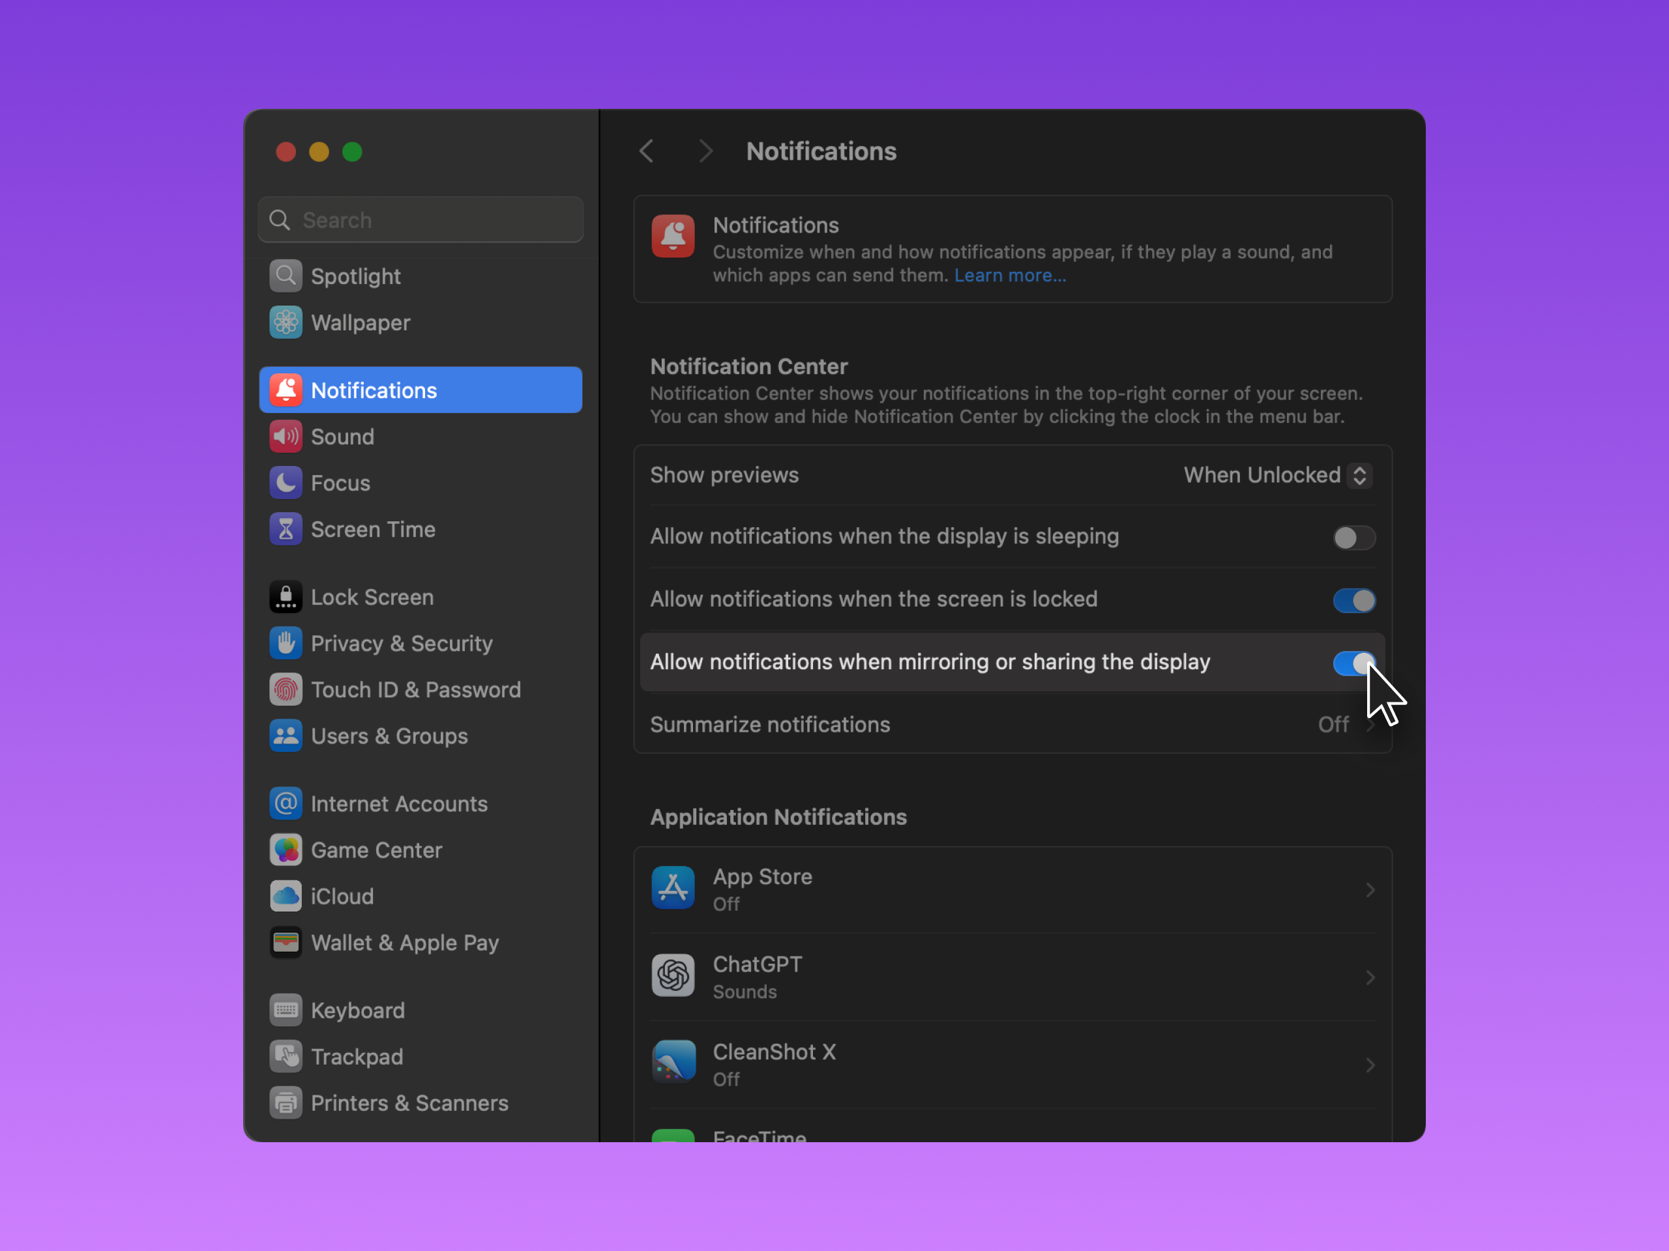
Task: Click the Focus moon icon
Action: click(285, 483)
